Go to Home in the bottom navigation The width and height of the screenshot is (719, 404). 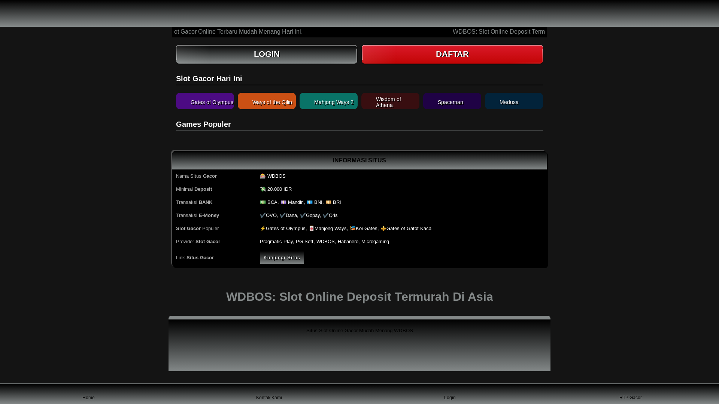pyautogui.click(x=88, y=398)
